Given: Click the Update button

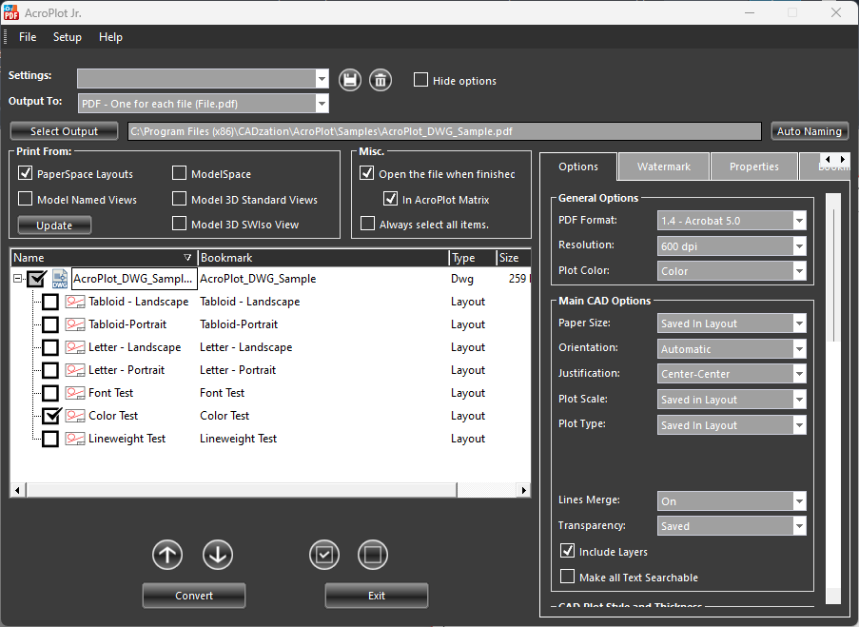Looking at the screenshot, I should (54, 225).
